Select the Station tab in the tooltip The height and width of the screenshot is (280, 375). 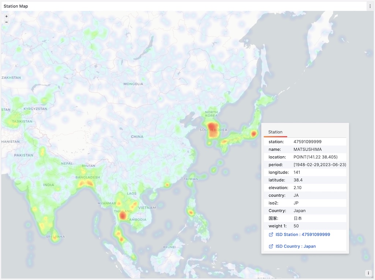pos(275,132)
